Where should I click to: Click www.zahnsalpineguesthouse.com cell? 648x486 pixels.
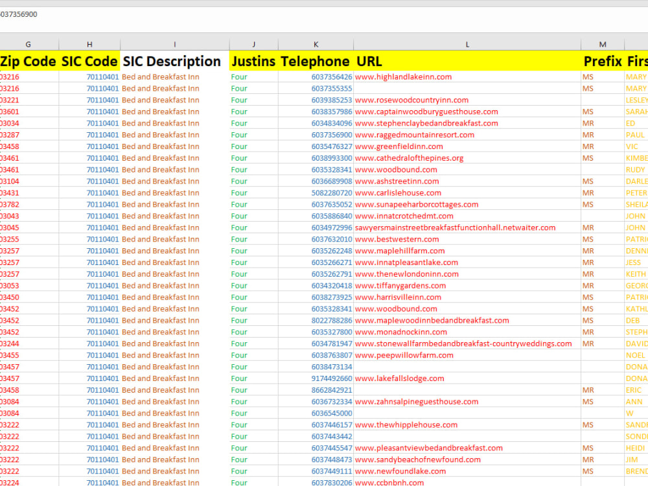click(x=467, y=401)
